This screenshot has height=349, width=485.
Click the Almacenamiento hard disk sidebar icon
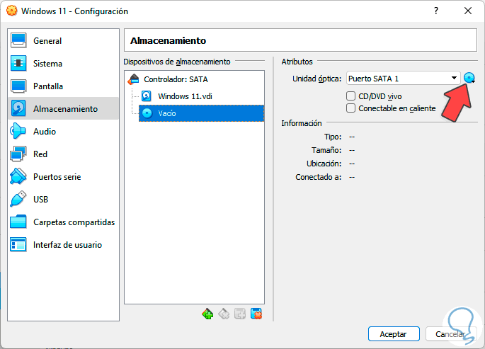pyautogui.click(x=18, y=108)
